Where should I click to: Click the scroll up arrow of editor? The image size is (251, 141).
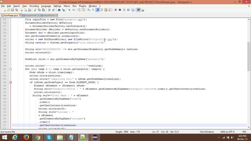[249, 20]
